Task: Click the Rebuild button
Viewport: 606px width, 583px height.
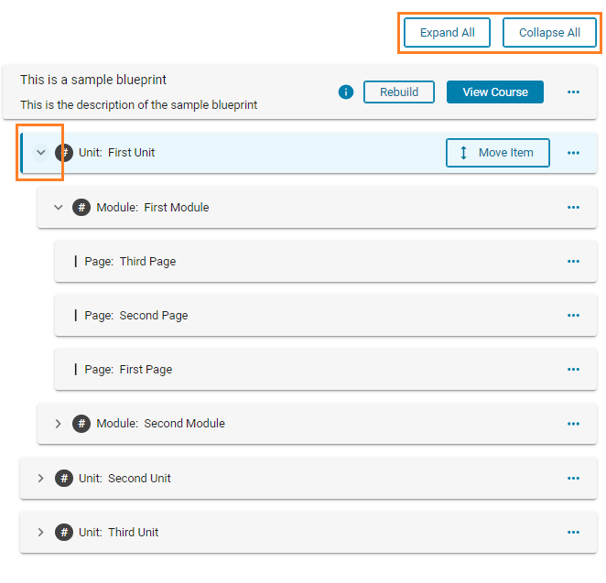Action: 398,92
